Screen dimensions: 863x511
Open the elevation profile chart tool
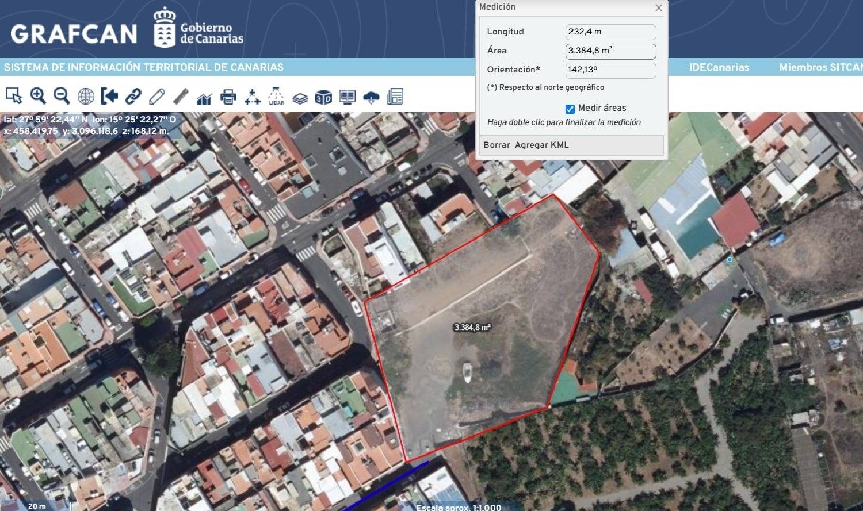point(204,97)
